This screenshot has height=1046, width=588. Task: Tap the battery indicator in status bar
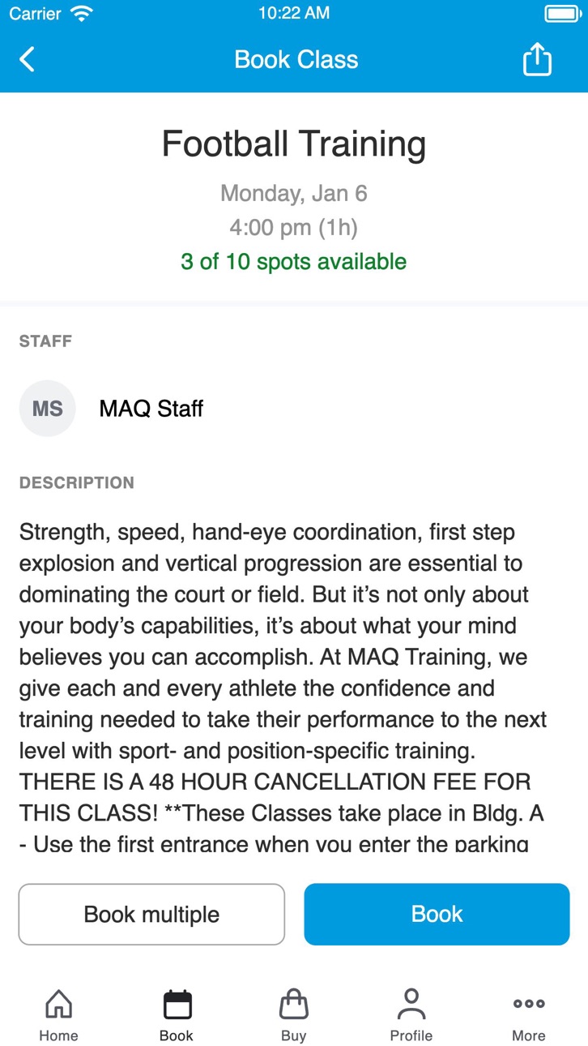click(x=561, y=13)
